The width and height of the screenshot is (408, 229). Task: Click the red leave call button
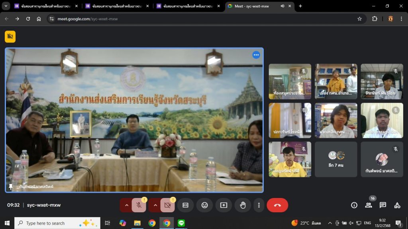click(277, 205)
